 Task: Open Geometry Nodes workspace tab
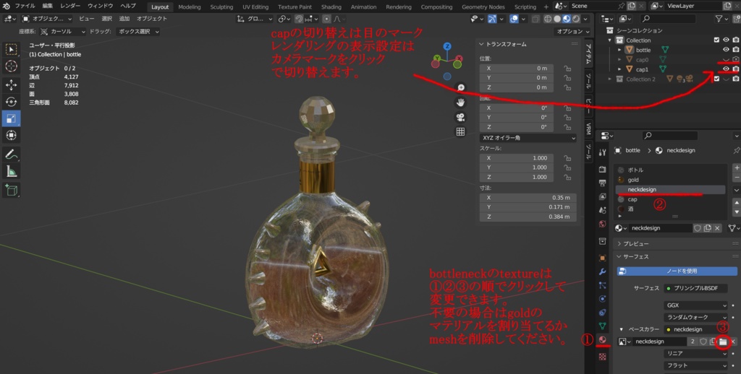point(483,7)
